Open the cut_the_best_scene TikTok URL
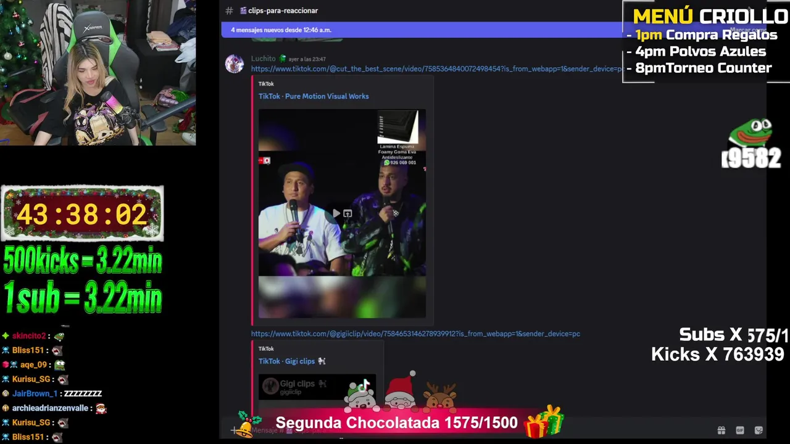 tap(436, 69)
